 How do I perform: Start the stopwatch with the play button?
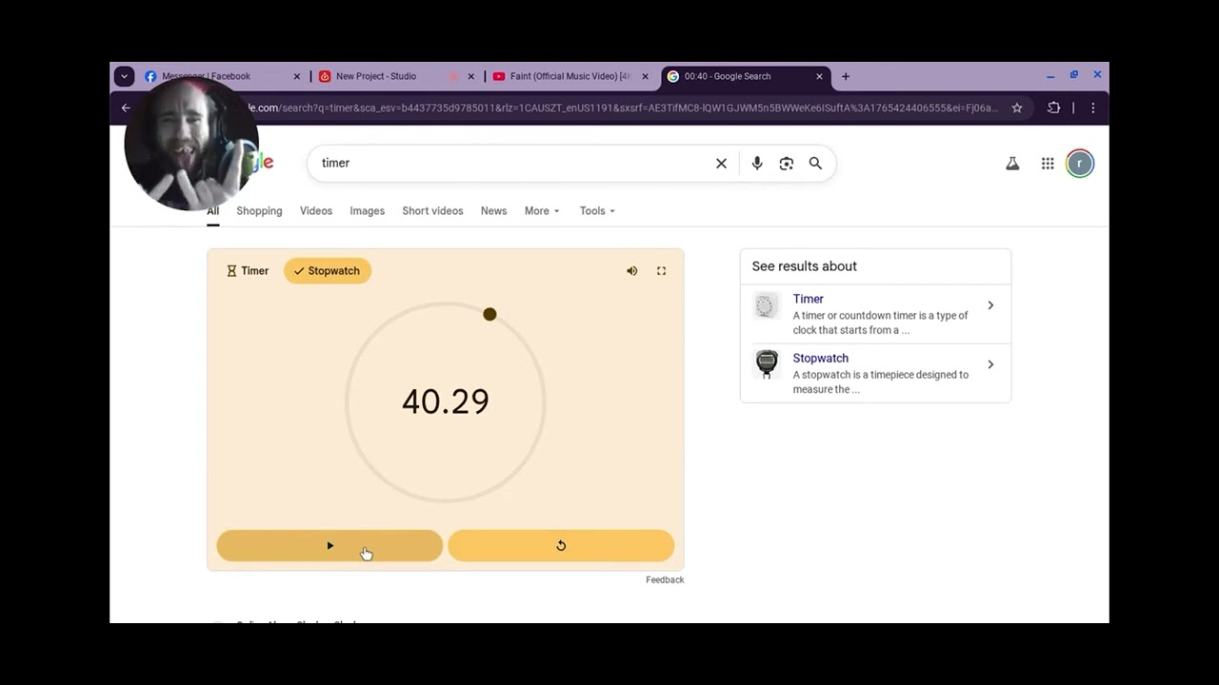click(x=330, y=545)
